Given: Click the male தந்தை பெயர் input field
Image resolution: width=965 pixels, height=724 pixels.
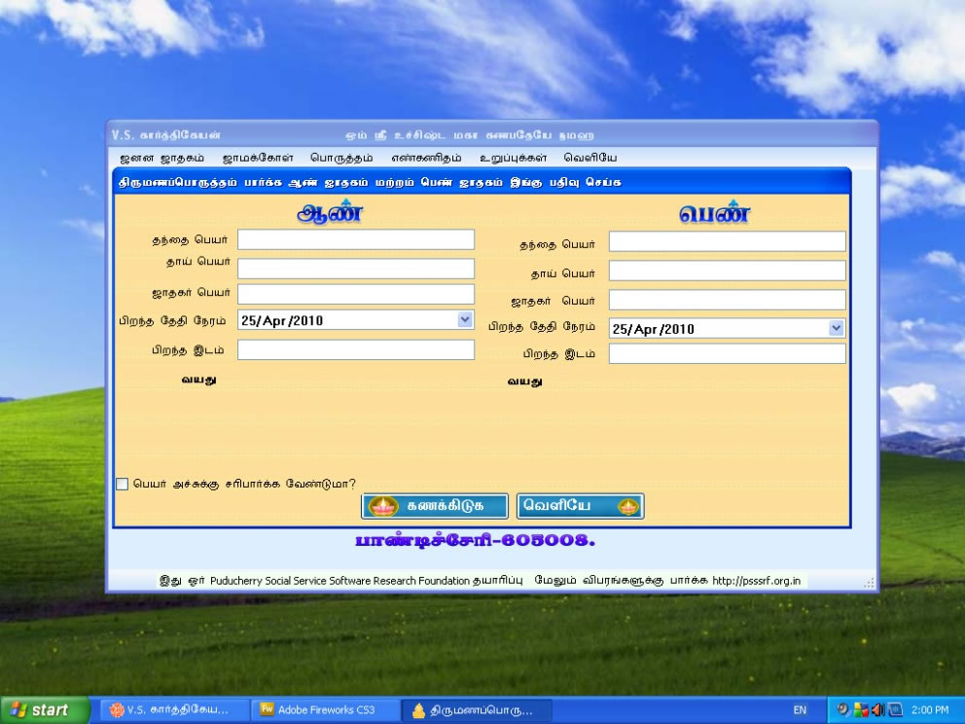Looking at the screenshot, I should click(x=356, y=239).
